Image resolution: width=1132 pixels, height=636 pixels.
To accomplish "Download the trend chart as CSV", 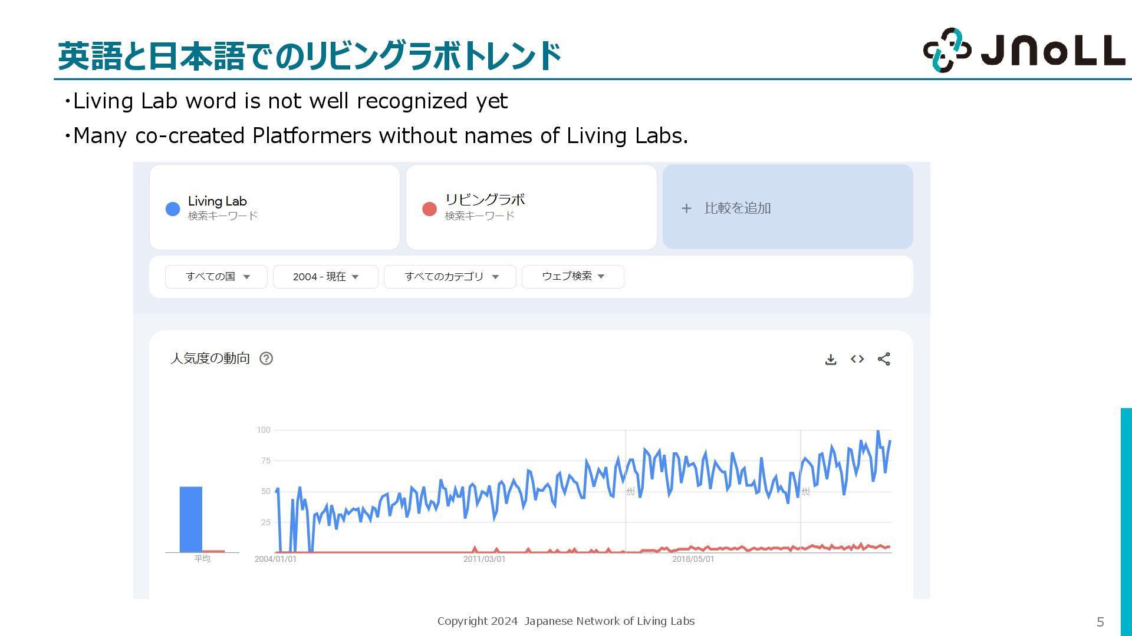I will (831, 359).
